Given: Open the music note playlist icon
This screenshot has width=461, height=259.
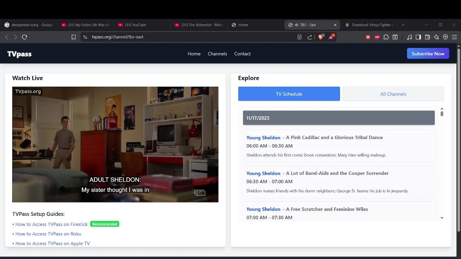Looking at the screenshot, I should point(409,37).
